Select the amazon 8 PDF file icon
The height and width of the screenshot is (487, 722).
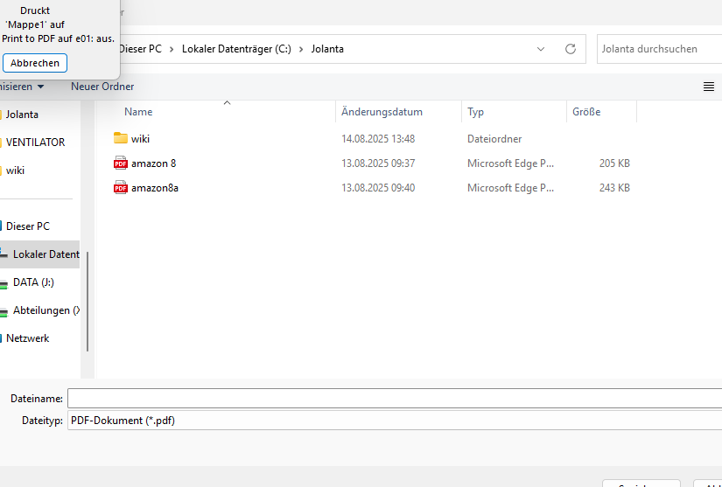point(121,163)
